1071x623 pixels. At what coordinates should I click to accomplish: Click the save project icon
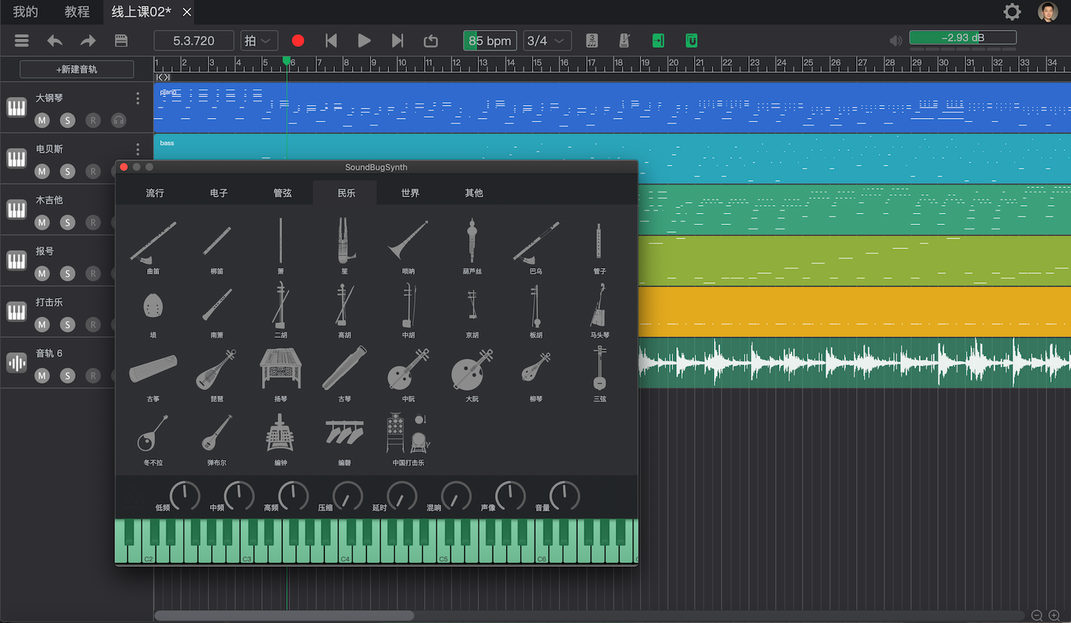click(121, 41)
